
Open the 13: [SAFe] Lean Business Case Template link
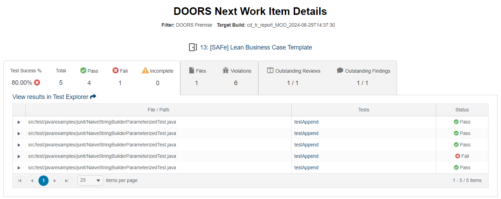click(256, 47)
